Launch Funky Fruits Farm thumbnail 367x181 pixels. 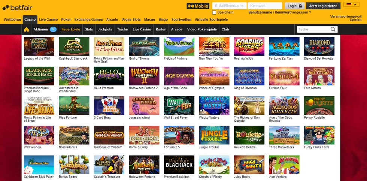click(x=319, y=135)
